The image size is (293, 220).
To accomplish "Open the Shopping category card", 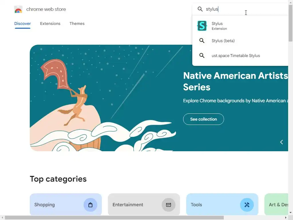I will pos(66,205).
